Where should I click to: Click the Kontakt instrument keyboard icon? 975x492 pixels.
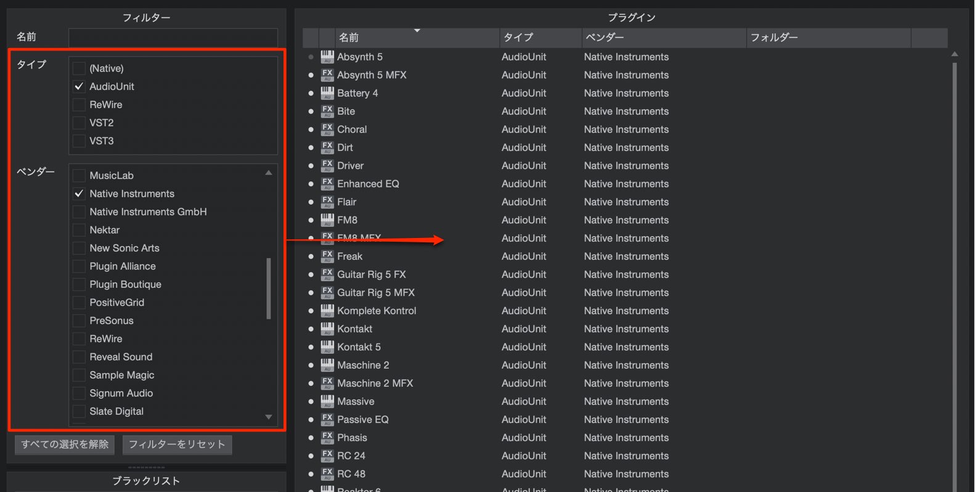[327, 329]
